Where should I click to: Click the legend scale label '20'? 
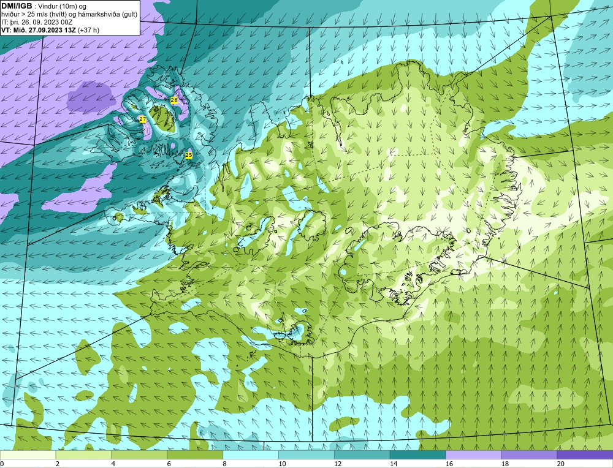click(x=560, y=464)
